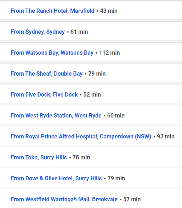Click the '57 min' Brookvale duration

coord(132,199)
